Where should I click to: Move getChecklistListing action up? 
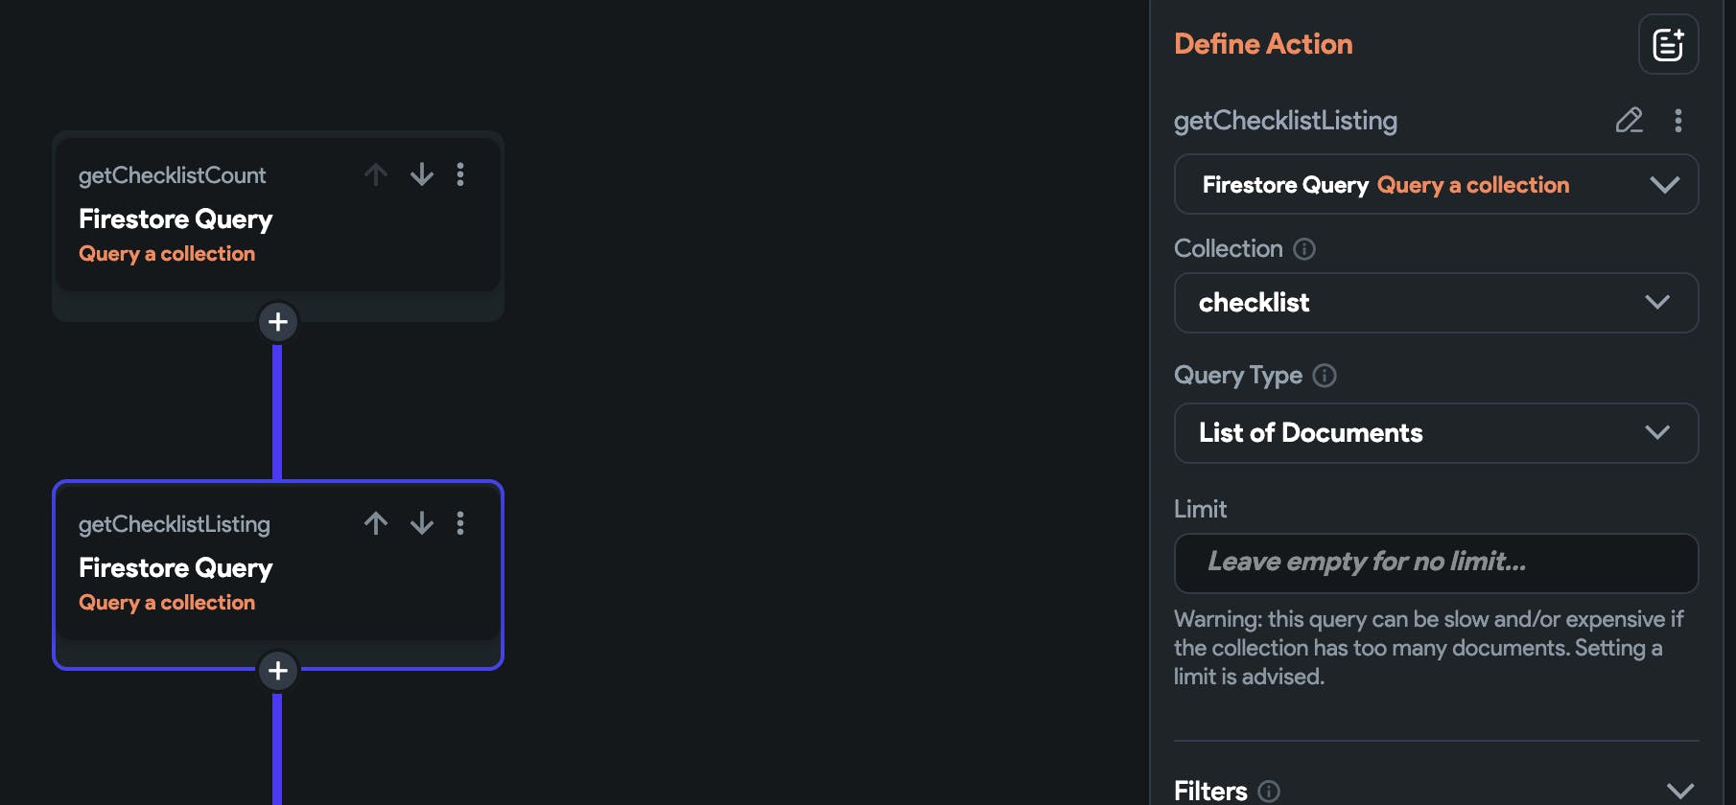point(376,523)
